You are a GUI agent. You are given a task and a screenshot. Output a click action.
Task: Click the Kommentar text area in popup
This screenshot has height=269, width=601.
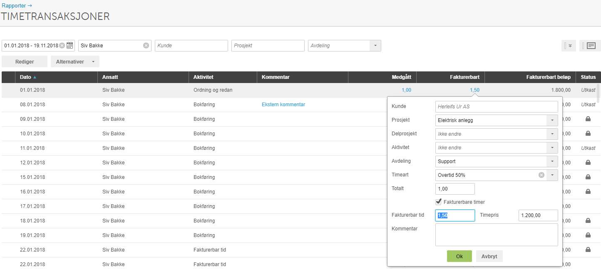(497, 235)
